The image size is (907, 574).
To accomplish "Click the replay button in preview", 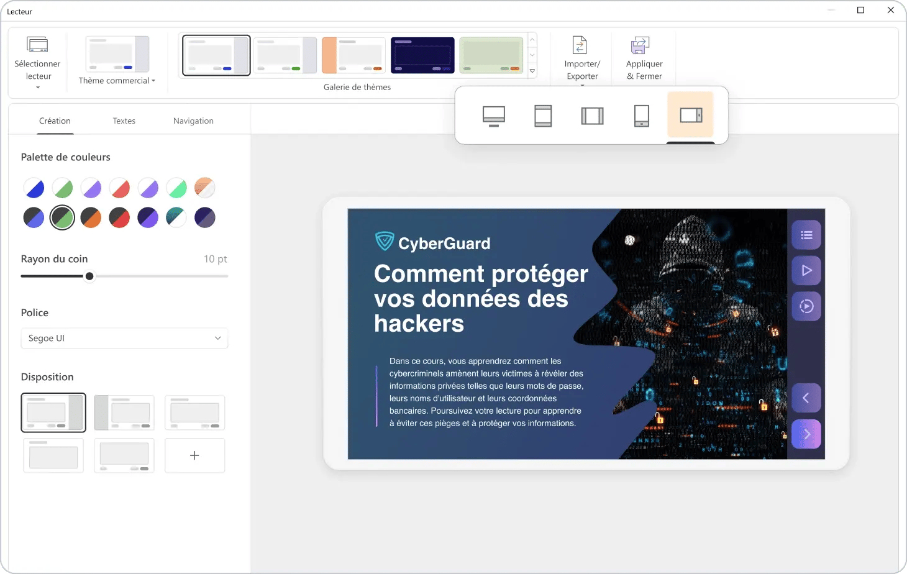I will click(806, 306).
